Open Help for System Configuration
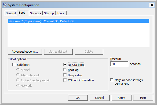Screen dimensions: 157x105 pos(143,98)
